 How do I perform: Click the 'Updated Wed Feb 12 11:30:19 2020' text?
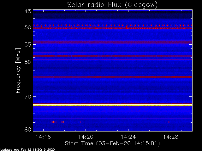pyautogui.click(x=27, y=150)
